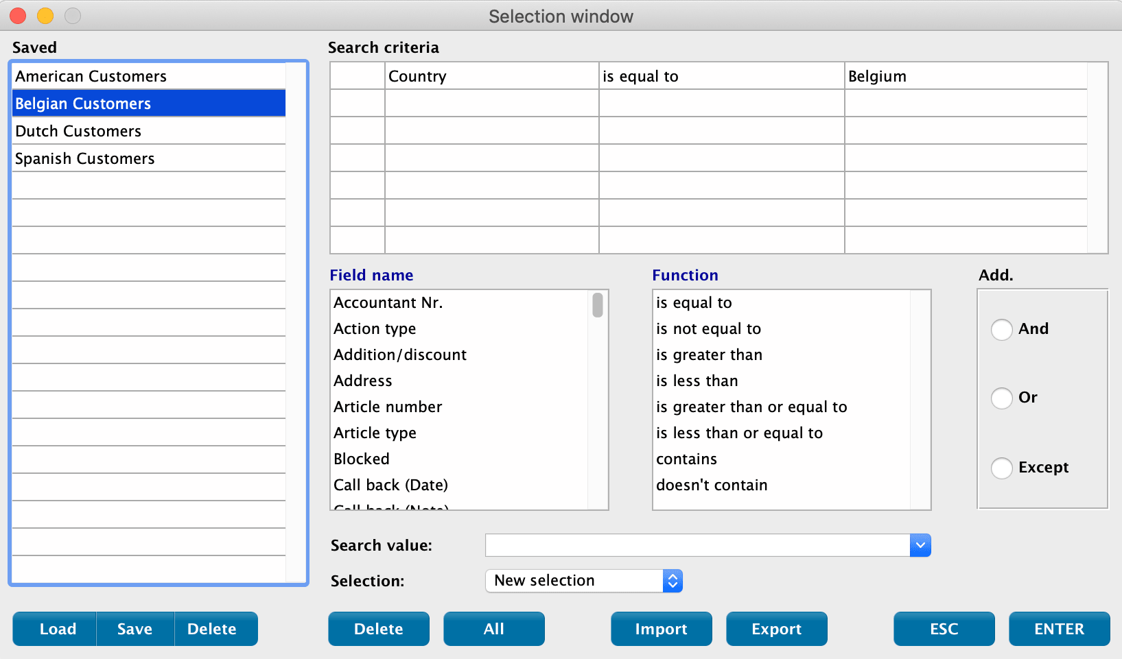The height and width of the screenshot is (659, 1122).
Task: Select 'is greater than or equal to' function
Action: click(782, 407)
